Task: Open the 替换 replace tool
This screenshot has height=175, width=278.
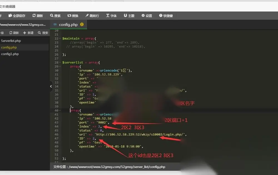Action: [73, 16]
